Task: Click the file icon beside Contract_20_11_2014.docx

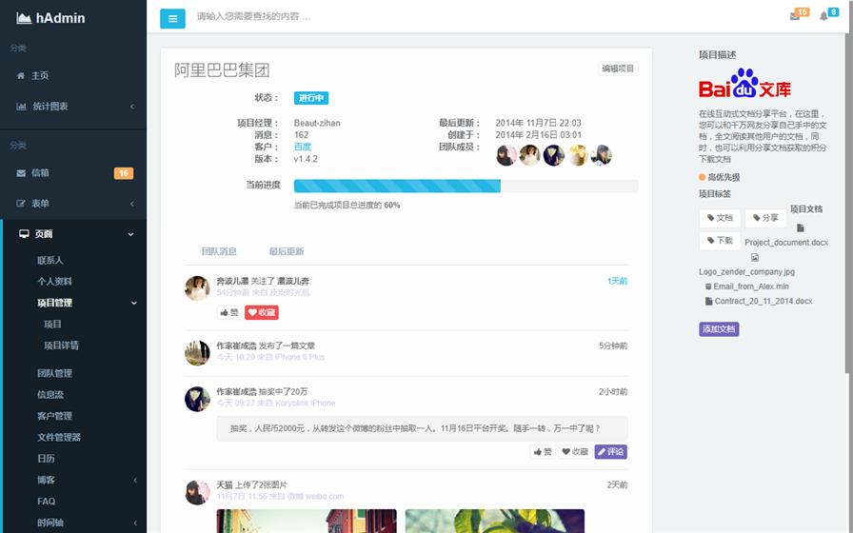Action: click(709, 301)
